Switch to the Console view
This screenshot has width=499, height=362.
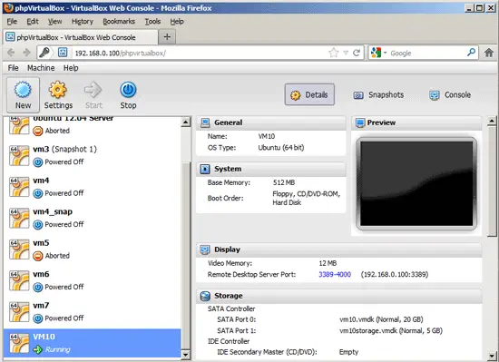450,94
